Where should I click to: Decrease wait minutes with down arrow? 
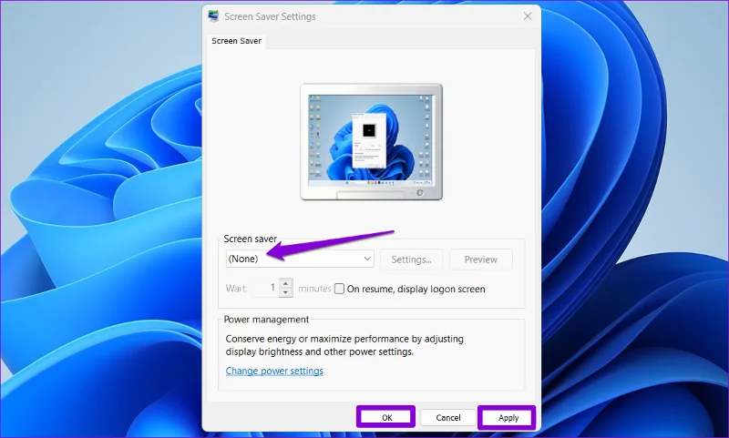(x=286, y=292)
